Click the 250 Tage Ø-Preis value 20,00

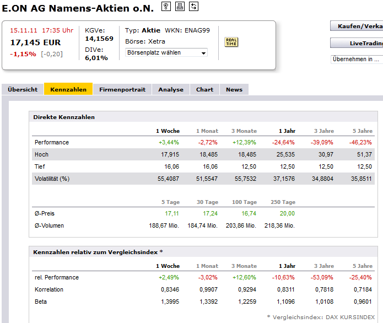[x=287, y=213]
